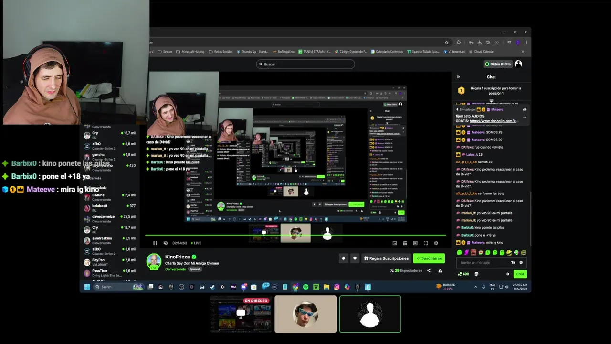
Task: Open Spotify from taskbar
Action: point(305,287)
